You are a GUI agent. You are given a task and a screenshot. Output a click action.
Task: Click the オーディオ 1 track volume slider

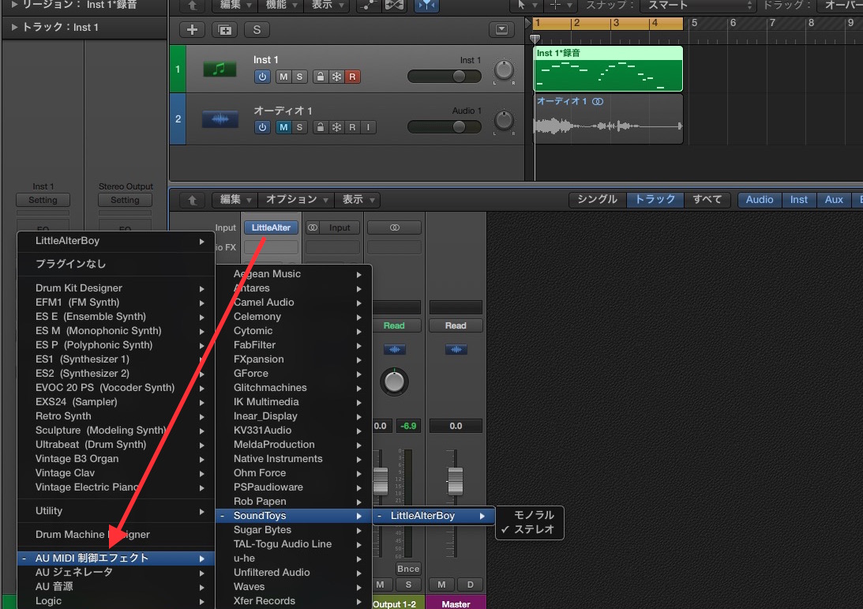445,127
